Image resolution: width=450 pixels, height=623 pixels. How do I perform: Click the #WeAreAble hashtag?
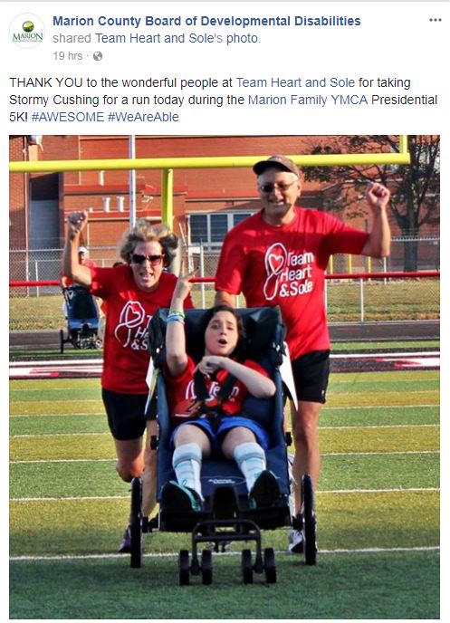click(x=143, y=117)
